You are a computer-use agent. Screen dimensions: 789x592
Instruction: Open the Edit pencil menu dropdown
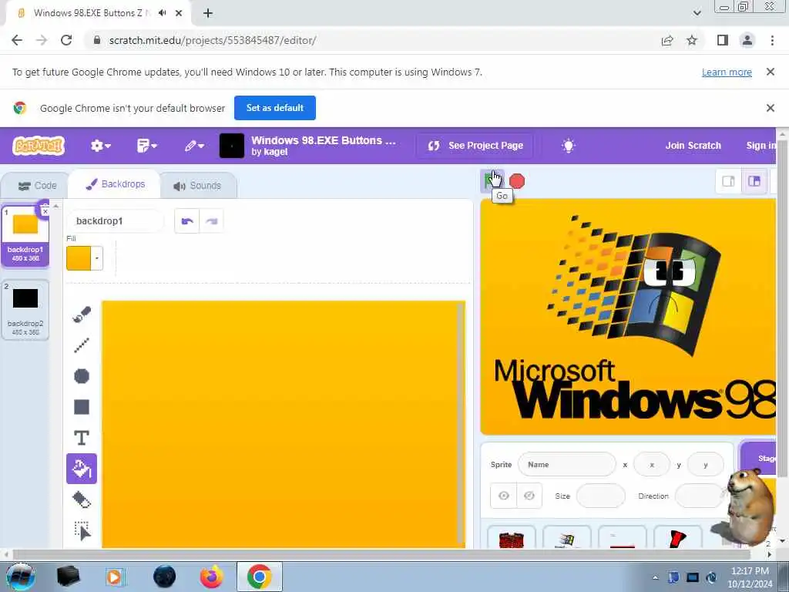click(193, 146)
